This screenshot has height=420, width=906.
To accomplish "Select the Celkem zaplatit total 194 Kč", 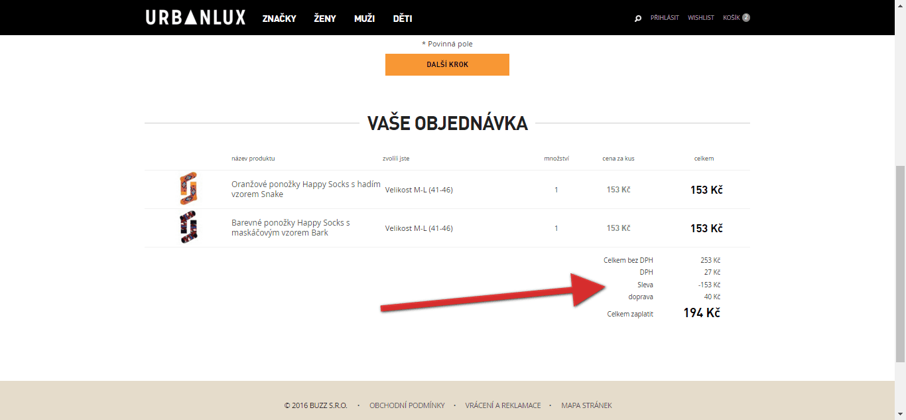I will pyautogui.click(x=702, y=313).
